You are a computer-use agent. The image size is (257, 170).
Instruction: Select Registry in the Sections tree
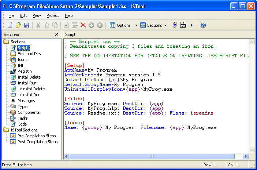tap(25, 71)
